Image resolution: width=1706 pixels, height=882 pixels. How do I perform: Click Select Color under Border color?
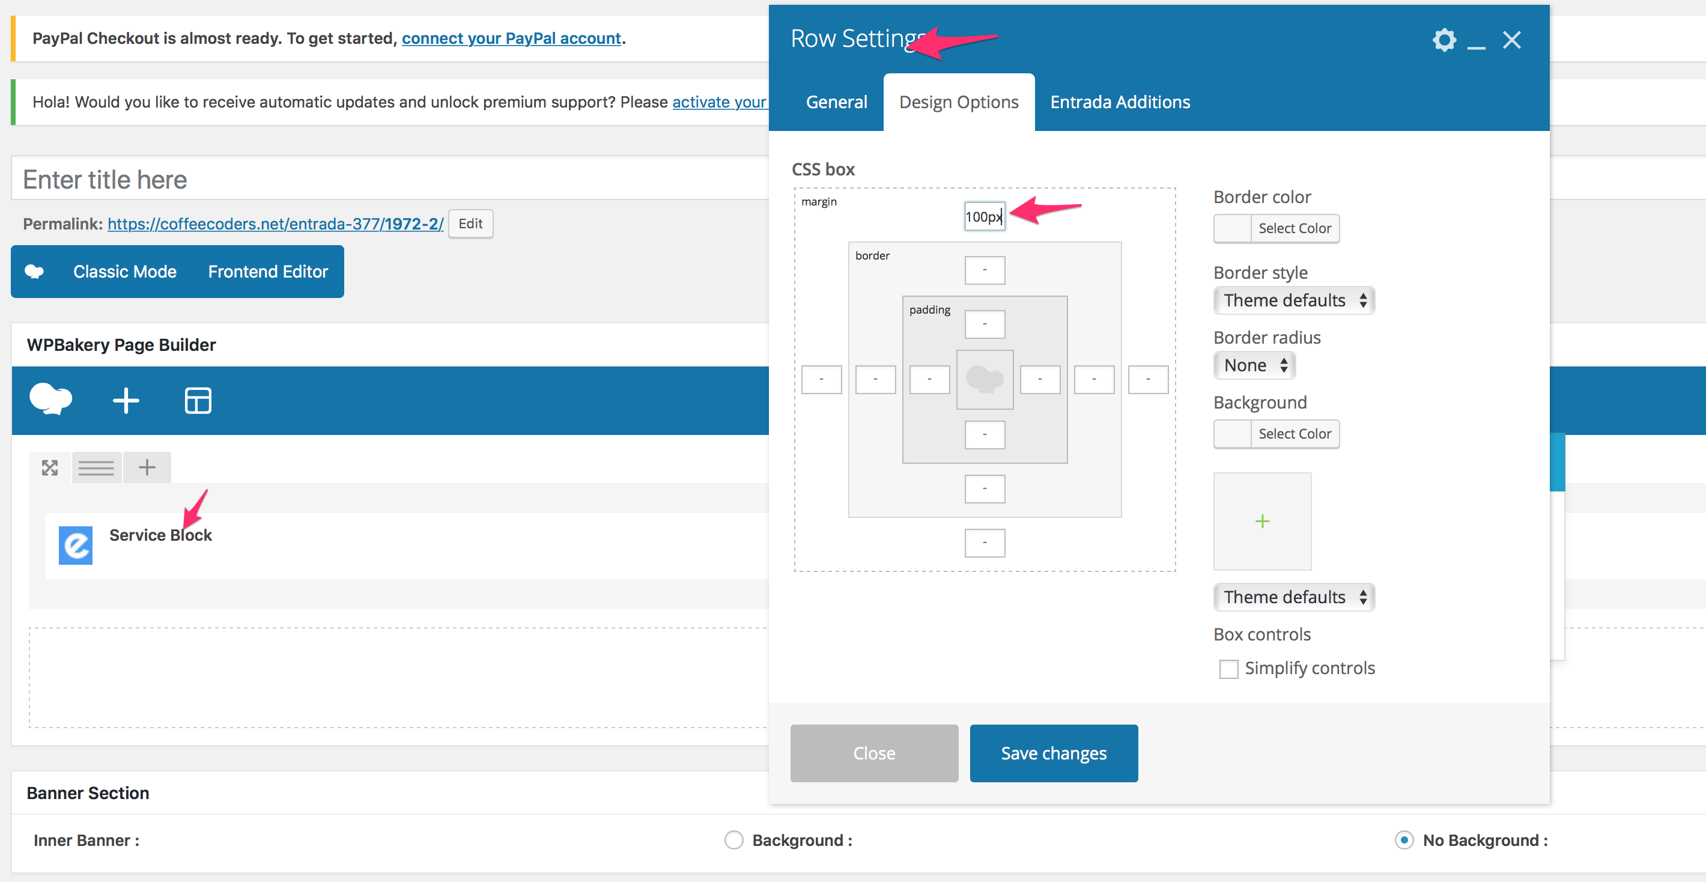[x=1295, y=228]
